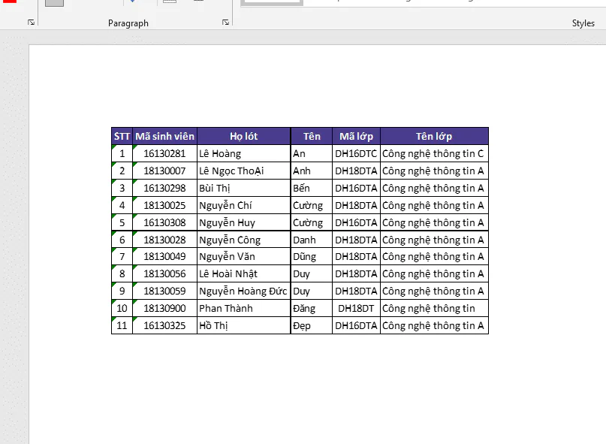
Task: Click row number 11 in STT column
Action: (x=122, y=325)
